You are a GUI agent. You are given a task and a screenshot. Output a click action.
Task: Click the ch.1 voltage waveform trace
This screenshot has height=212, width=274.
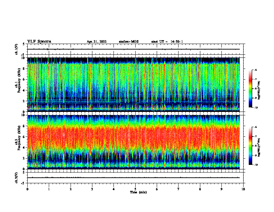click(x=134, y=49)
